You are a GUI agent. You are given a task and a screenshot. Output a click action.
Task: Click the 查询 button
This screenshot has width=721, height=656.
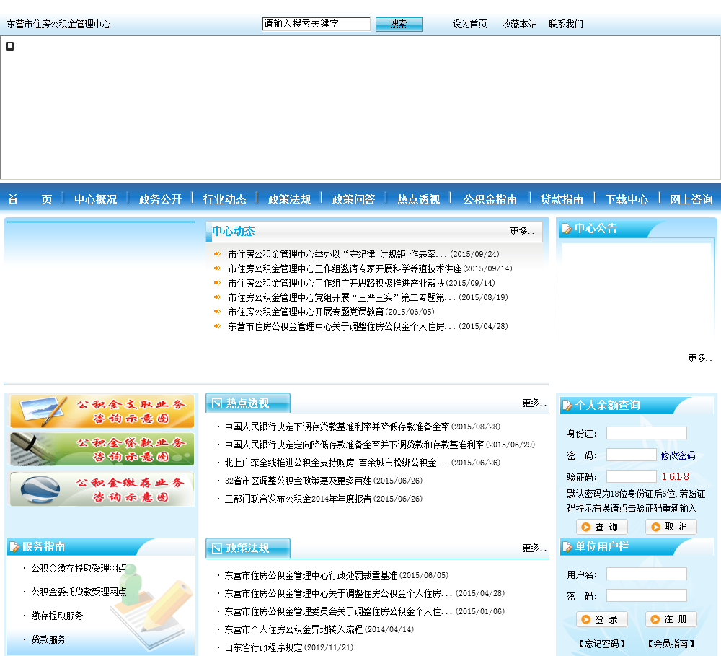point(602,527)
